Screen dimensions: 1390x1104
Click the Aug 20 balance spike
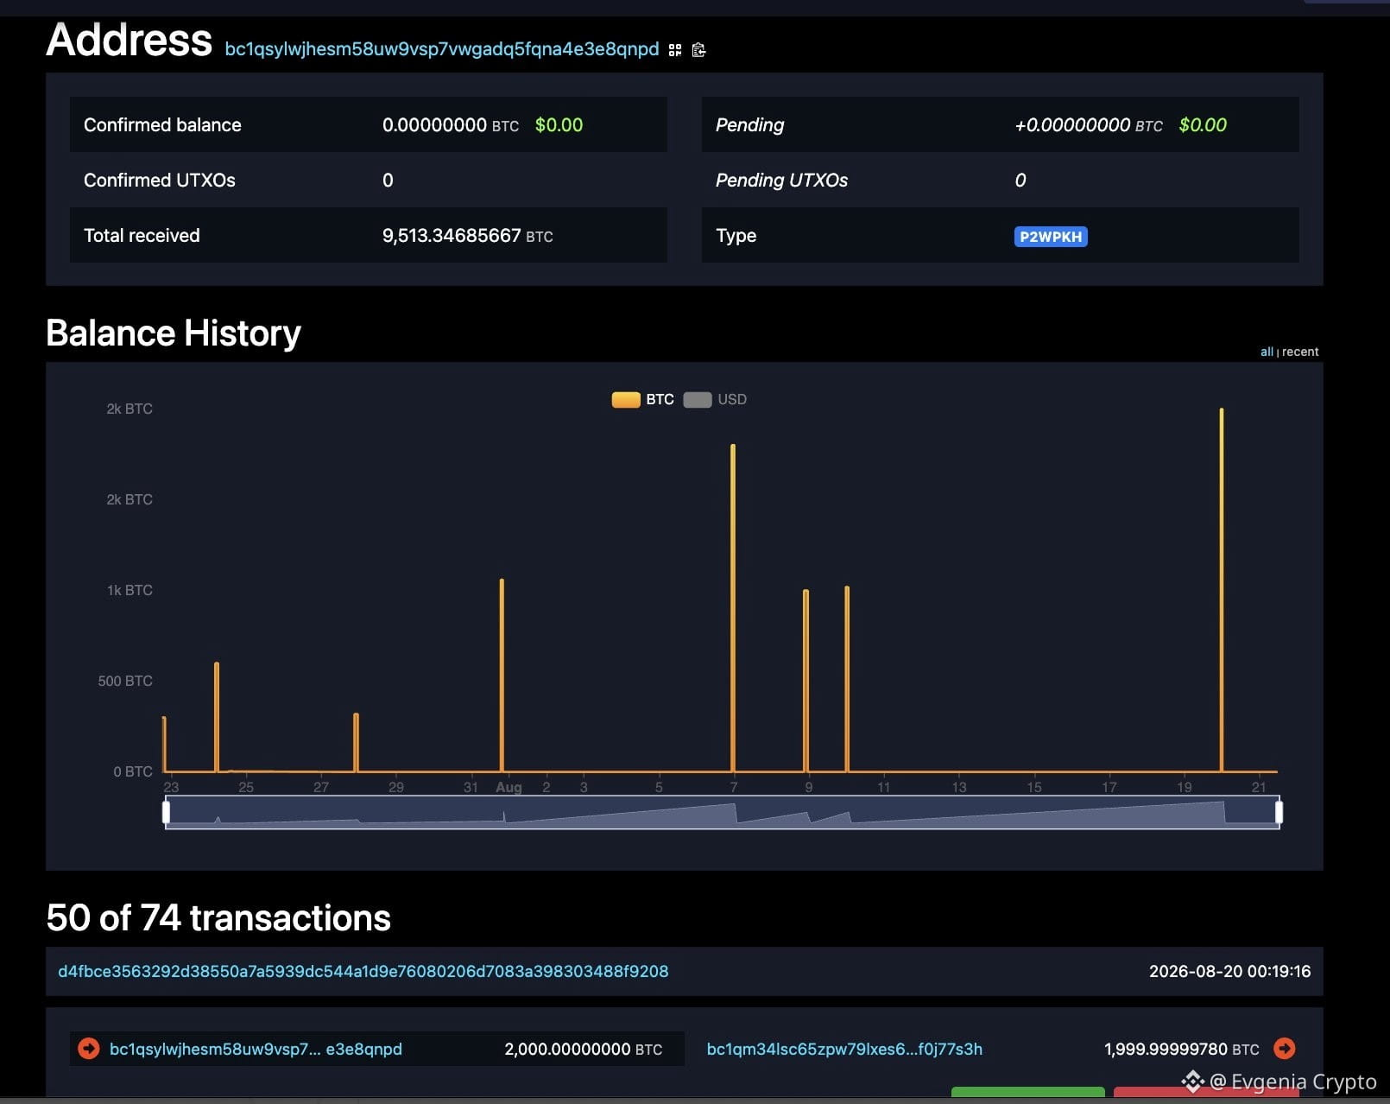point(1222,589)
